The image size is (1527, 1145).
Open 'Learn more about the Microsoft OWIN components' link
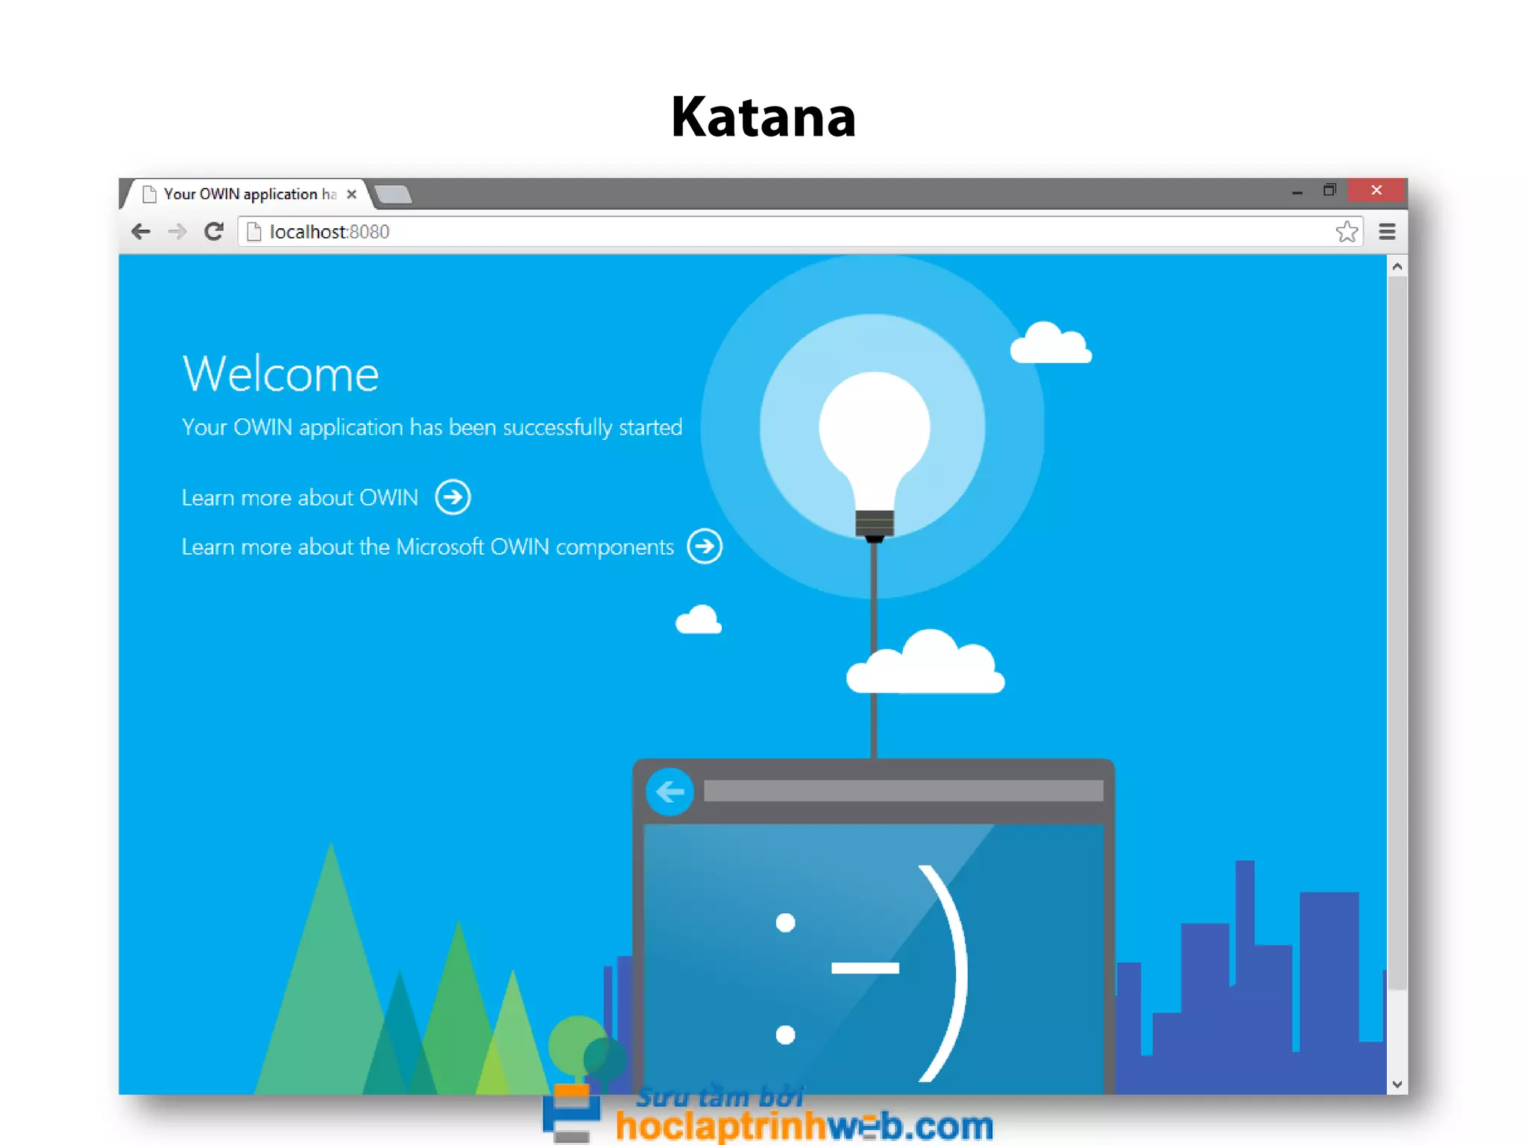427,547
